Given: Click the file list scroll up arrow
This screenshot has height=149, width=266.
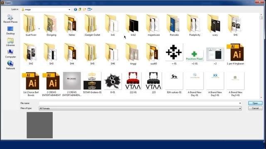Looking at the screenshot, I should pos(261,14).
